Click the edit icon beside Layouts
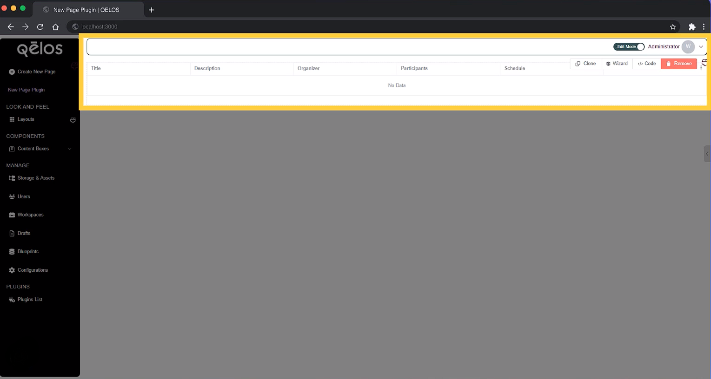Image resolution: width=711 pixels, height=379 pixels. pyautogui.click(x=73, y=120)
